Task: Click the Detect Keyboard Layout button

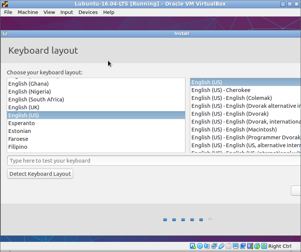Action: pos(40,174)
